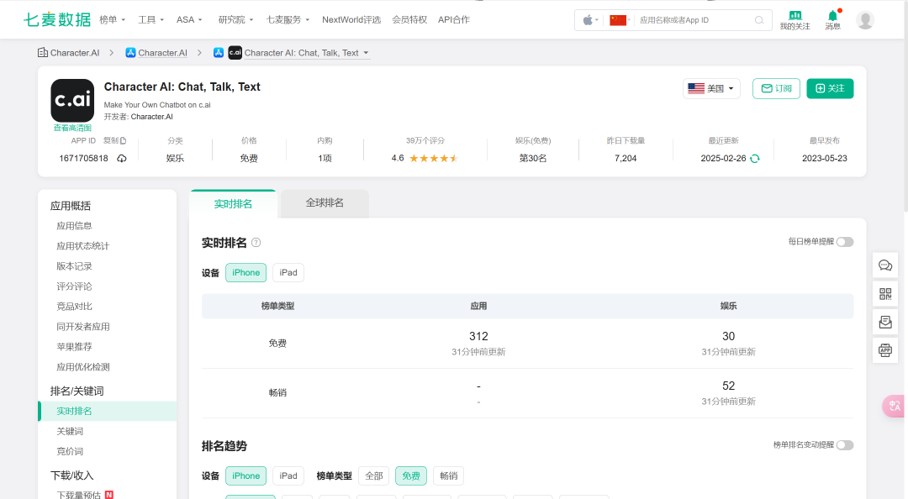Click the green 关注 button

[x=830, y=88]
